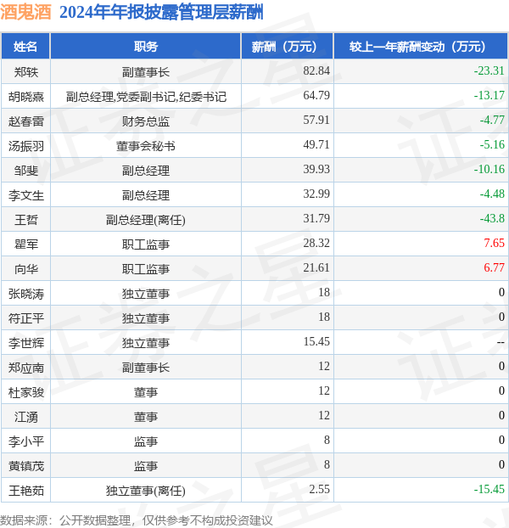Click the 姓名 column header
Image resolution: width=509 pixels, height=528 pixels.
pyautogui.click(x=25, y=47)
